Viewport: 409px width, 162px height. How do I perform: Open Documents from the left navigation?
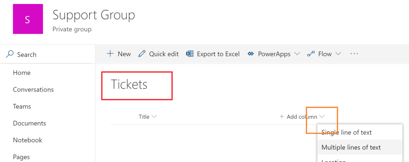pos(29,123)
